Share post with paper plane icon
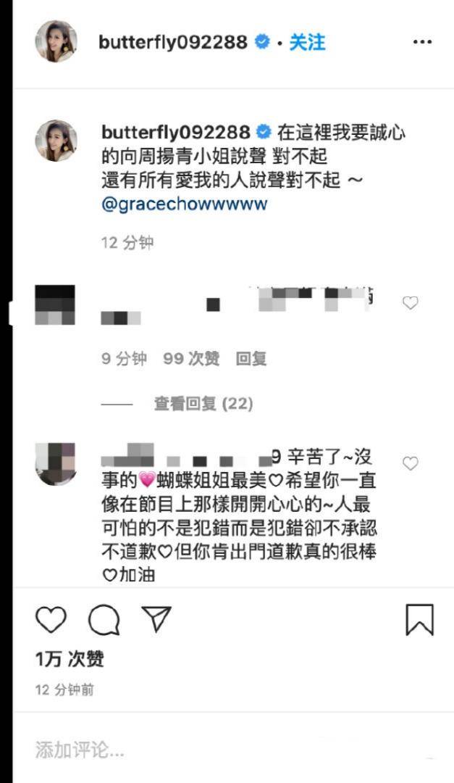 pos(156,619)
